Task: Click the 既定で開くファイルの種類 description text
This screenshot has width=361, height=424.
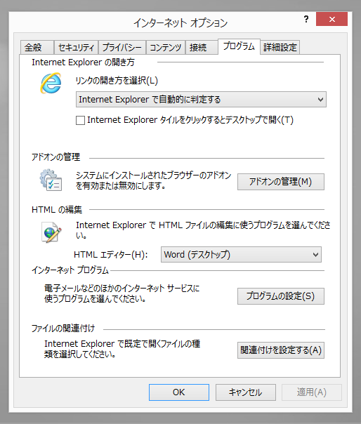Action: point(122,349)
